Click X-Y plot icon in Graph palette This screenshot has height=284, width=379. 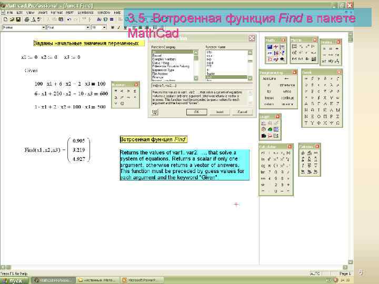click(x=264, y=123)
